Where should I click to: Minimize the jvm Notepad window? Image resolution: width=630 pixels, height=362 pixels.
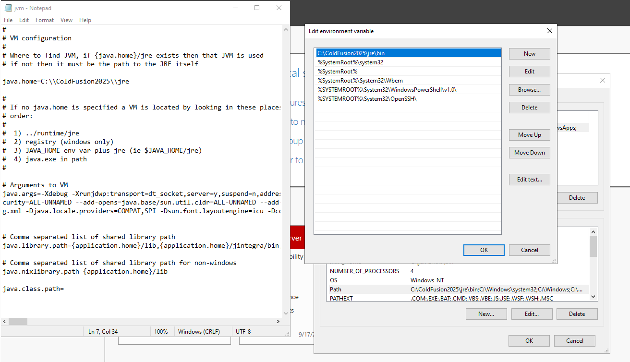[x=235, y=8]
